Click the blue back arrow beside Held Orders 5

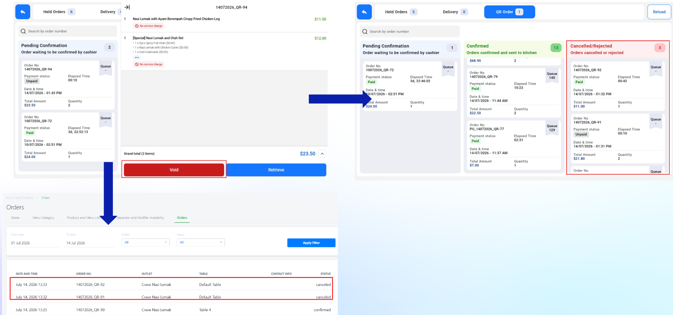[x=364, y=12]
